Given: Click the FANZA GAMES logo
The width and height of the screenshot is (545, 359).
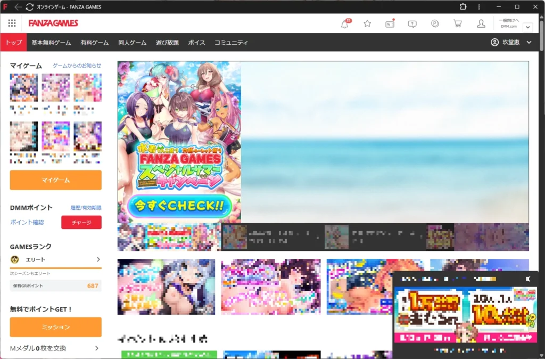Looking at the screenshot, I should click(53, 23).
